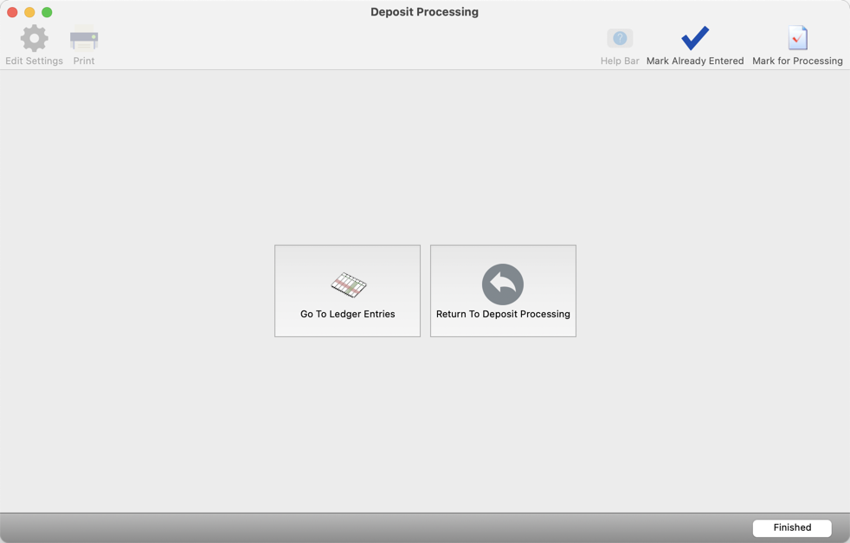Click the gear icon in the top toolbar
Image resolution: width=850 pixels, height=543 pixels.
coord(34,38)
